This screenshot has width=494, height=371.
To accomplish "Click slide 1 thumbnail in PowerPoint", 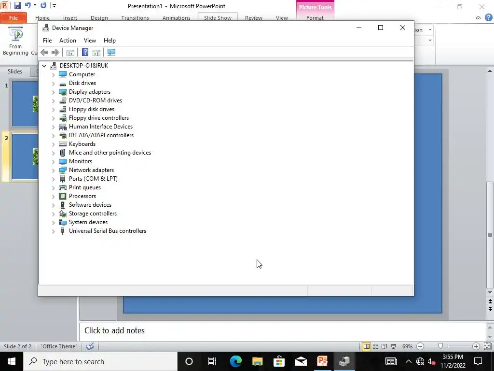I will pos(25,104).
